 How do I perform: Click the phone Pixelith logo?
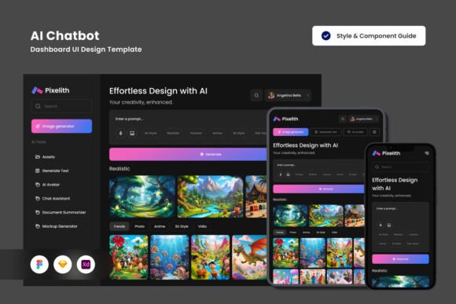click(386, 153)
